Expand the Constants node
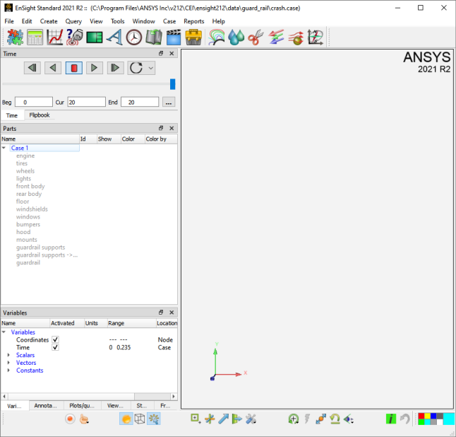456x437 pixels. [8, 371]
